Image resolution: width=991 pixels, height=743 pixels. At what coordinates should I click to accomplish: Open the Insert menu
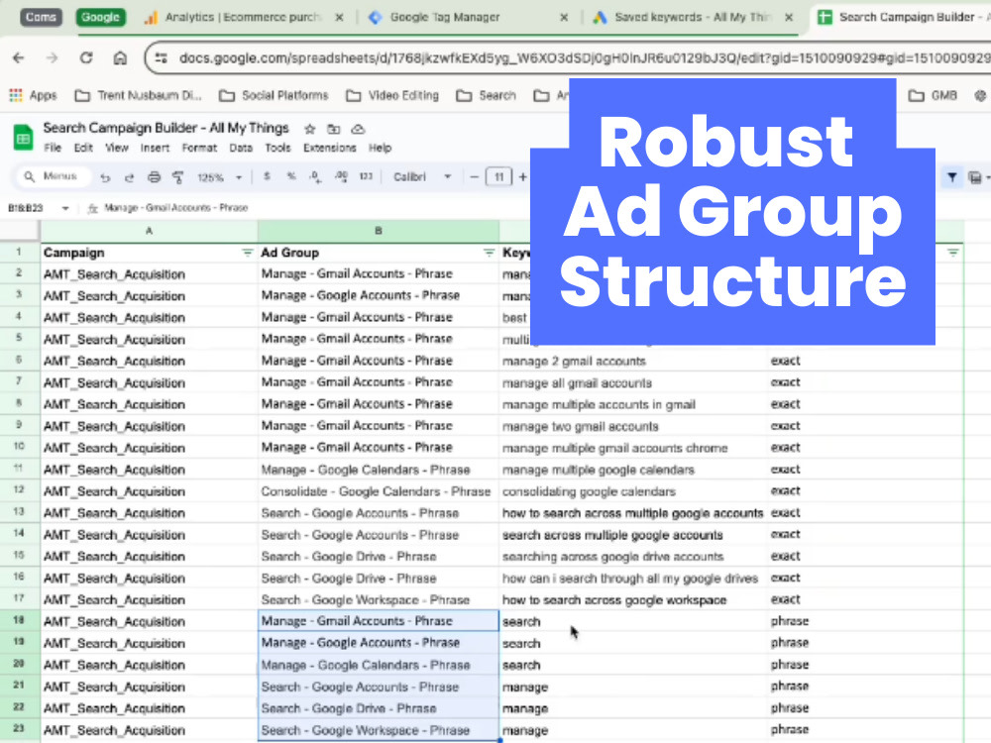coord(155,148)
